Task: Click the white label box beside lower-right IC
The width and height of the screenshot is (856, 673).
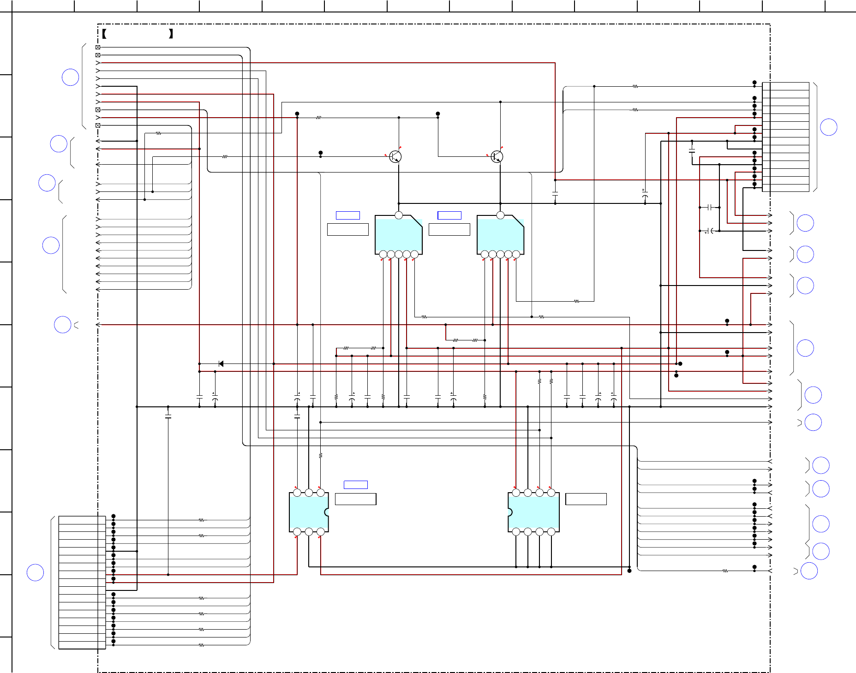Action: click(x=586, y=499)
